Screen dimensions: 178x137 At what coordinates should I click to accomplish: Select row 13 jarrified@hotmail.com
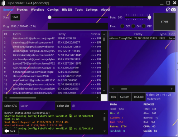[x=52, y=88]
